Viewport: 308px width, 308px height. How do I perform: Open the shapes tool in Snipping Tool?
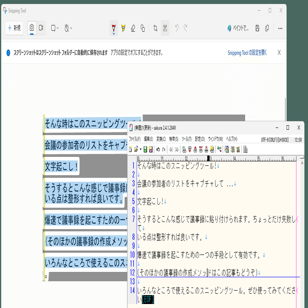(x=143, y=28)
